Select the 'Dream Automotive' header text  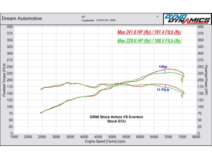pyautogui.click(x=22, y=19)
